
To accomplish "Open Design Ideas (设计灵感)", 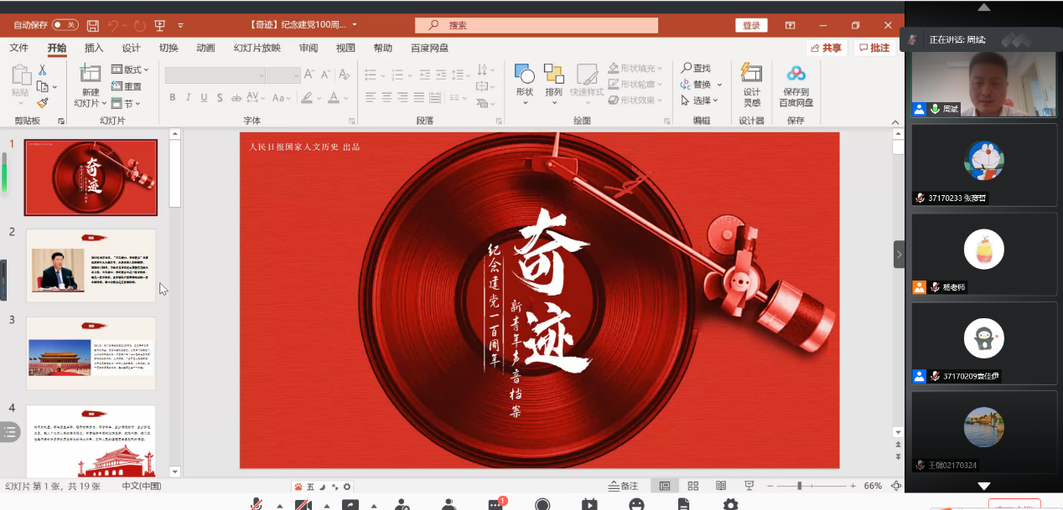I will pos(752,85).
